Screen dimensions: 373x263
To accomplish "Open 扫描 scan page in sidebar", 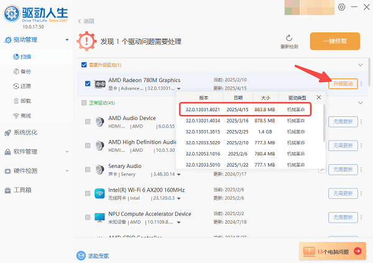I will click(25, 57).
